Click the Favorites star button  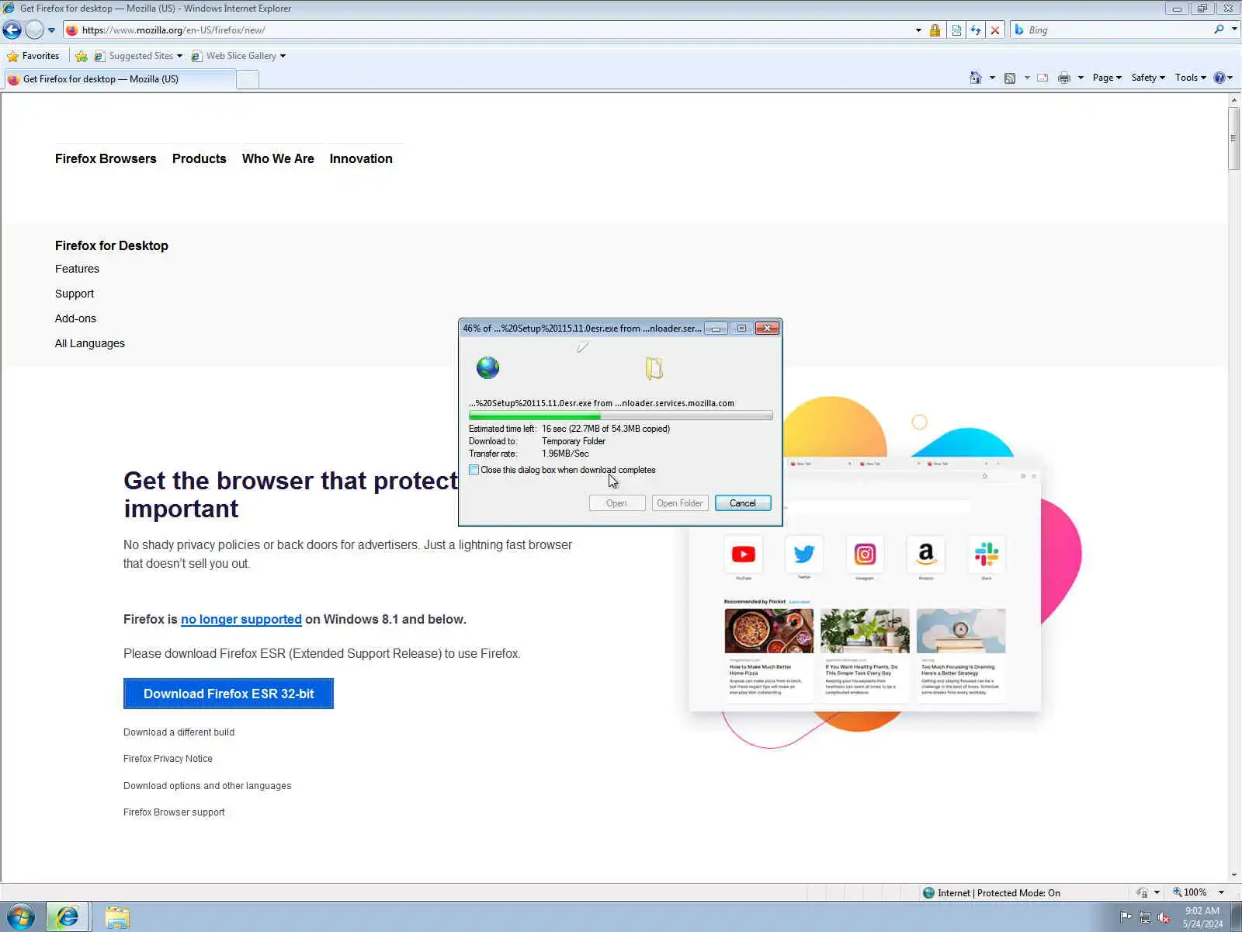coord(33,56)
